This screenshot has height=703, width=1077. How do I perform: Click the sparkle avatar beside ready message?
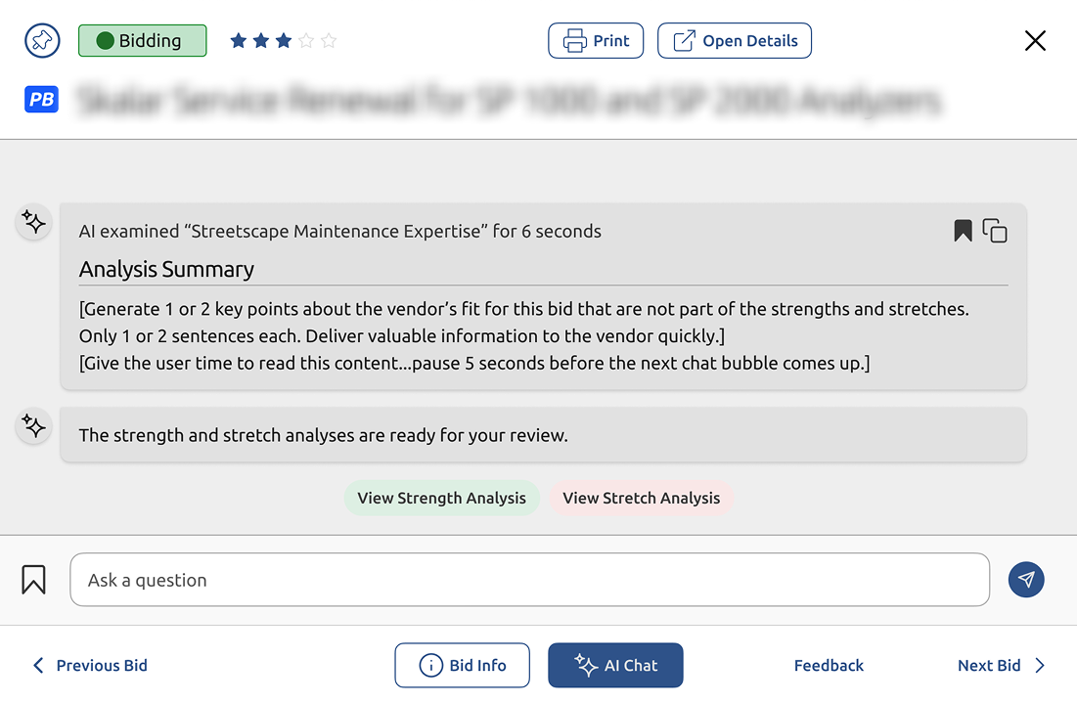point(33,426)
